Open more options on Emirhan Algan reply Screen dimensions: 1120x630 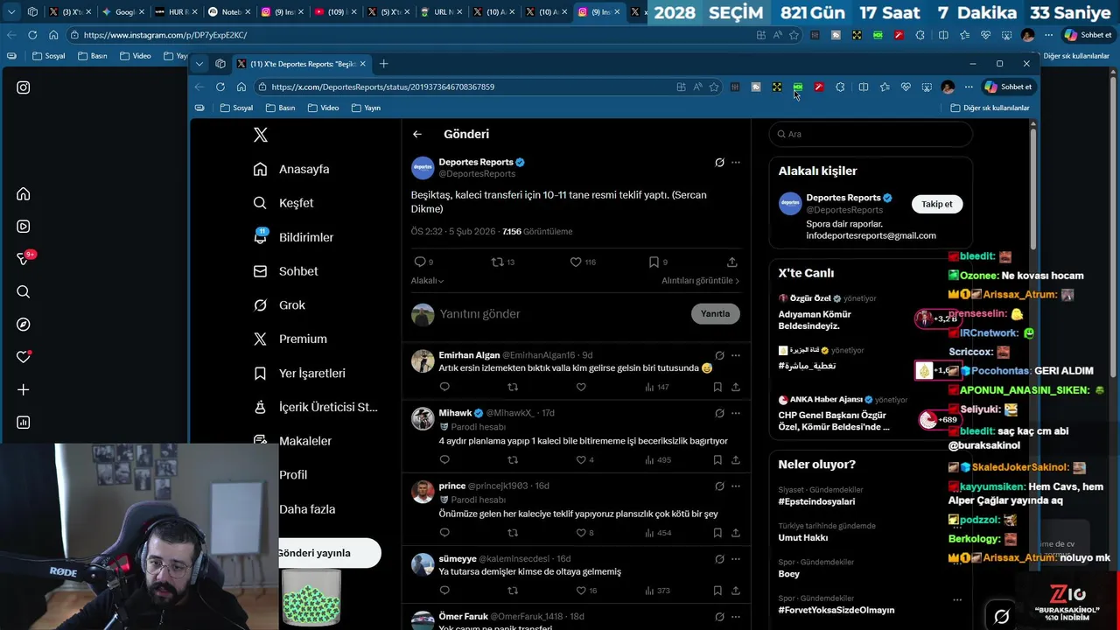[735, 355]
